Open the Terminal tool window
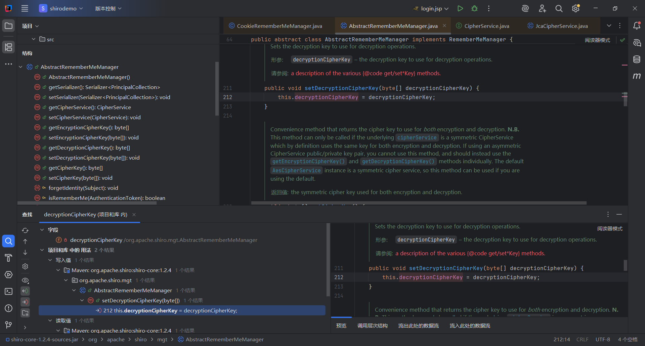Viewport: 645px width, 346px height. coord(8,291)
